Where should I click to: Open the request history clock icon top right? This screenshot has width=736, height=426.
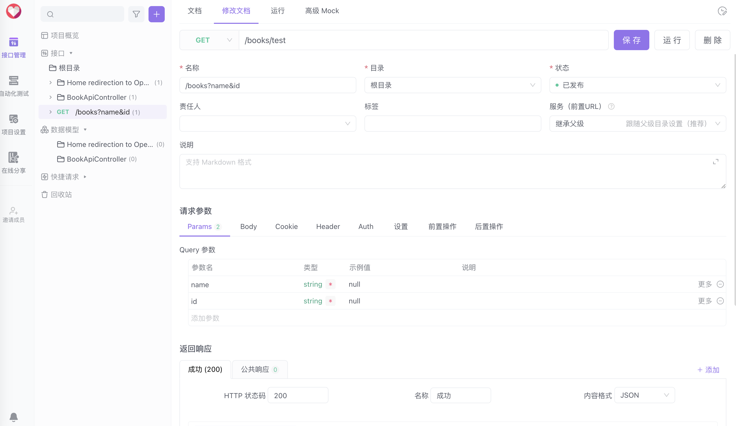(722, 11)
